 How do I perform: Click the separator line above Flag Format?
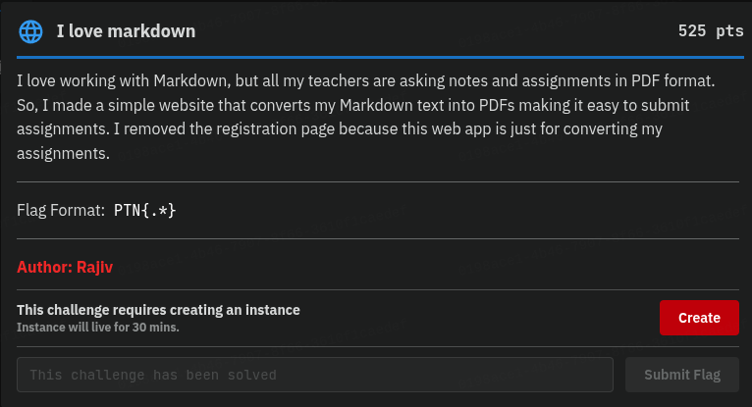[378, 181]
